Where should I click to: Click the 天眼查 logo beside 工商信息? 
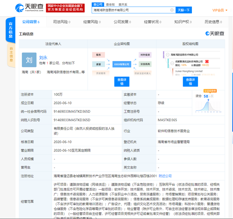click(215, 34)
